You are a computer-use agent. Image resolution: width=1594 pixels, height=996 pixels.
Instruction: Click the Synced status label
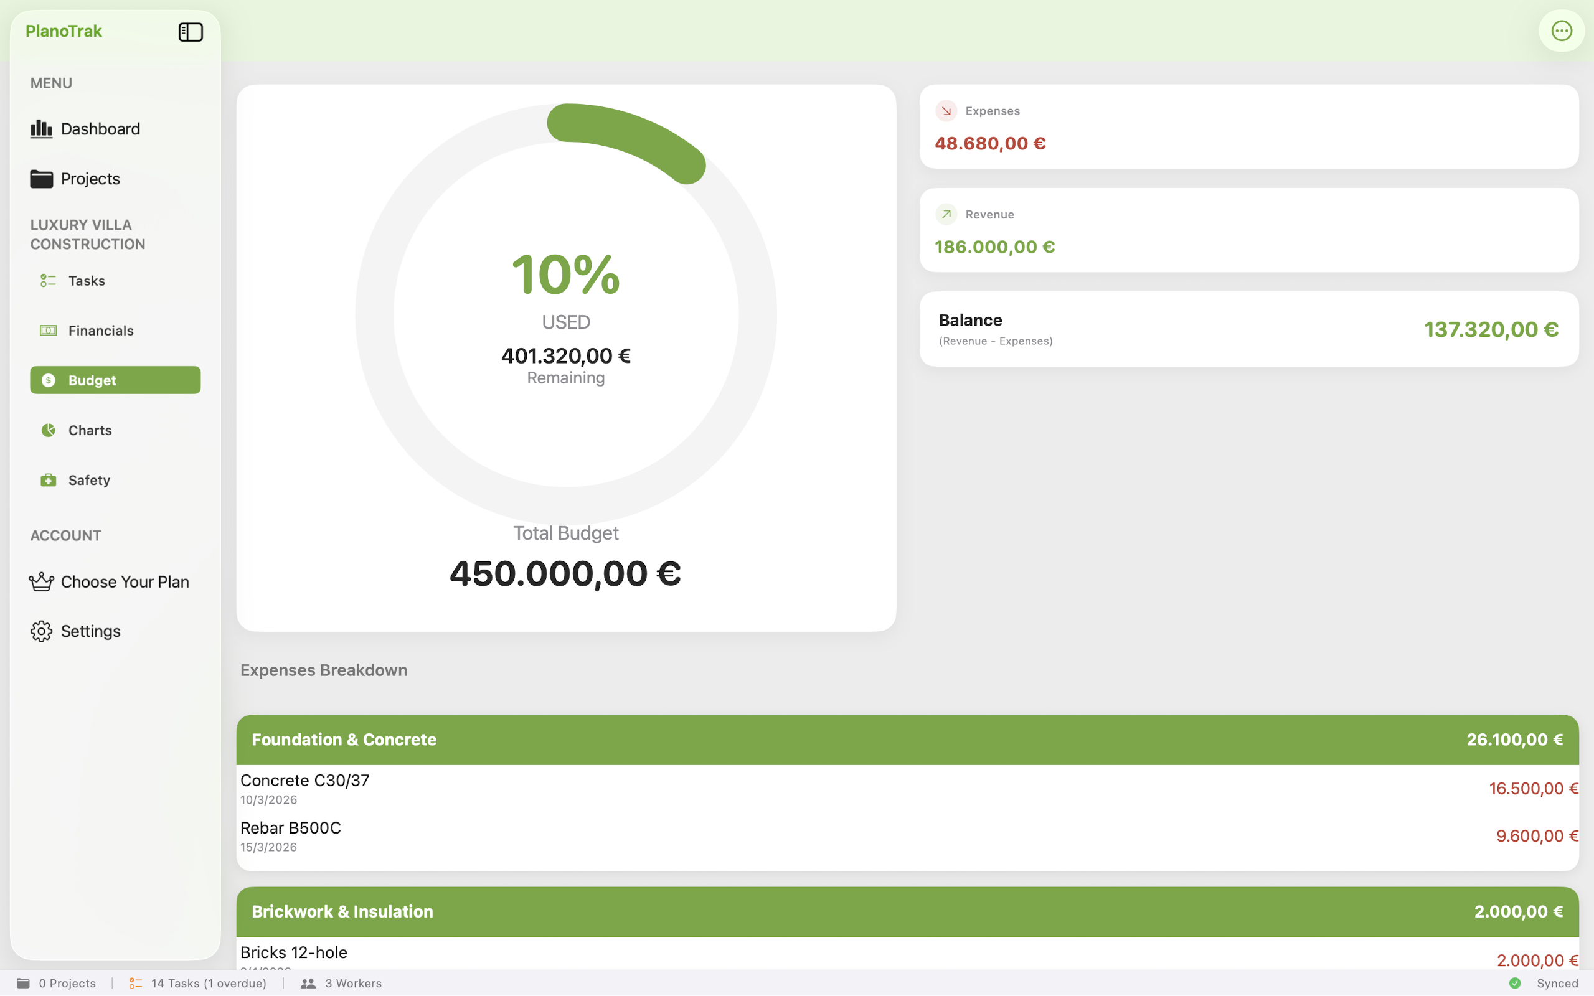1557,983
